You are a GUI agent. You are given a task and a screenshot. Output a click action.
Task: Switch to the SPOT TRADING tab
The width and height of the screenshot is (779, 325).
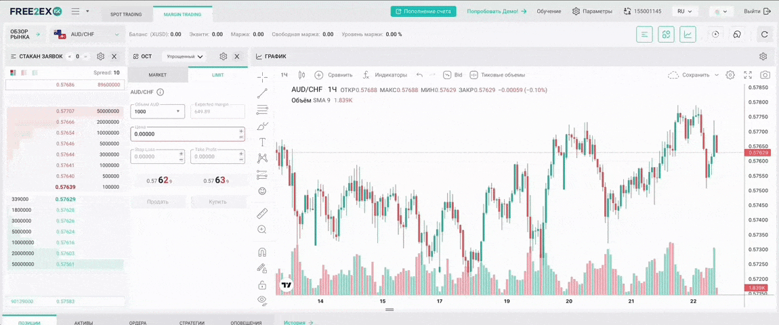126,14
